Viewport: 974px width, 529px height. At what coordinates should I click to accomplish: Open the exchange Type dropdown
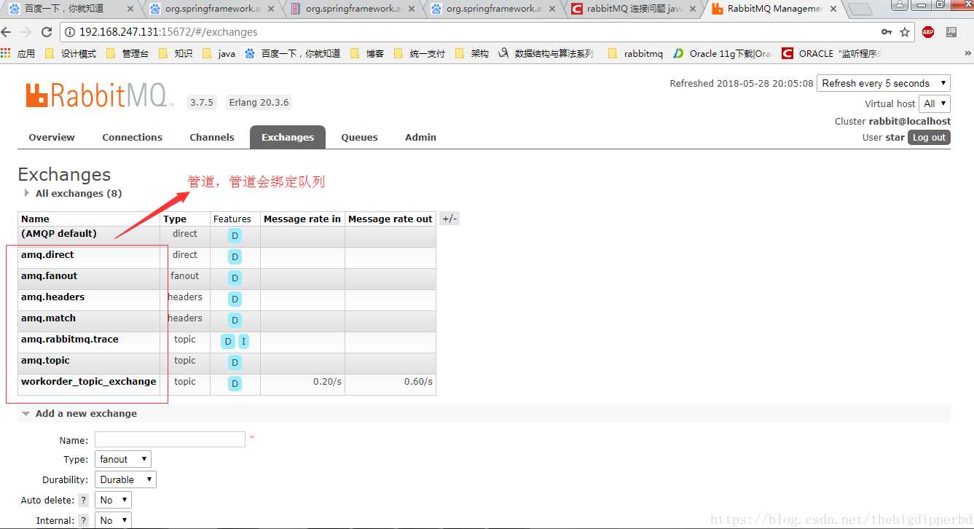123,459
